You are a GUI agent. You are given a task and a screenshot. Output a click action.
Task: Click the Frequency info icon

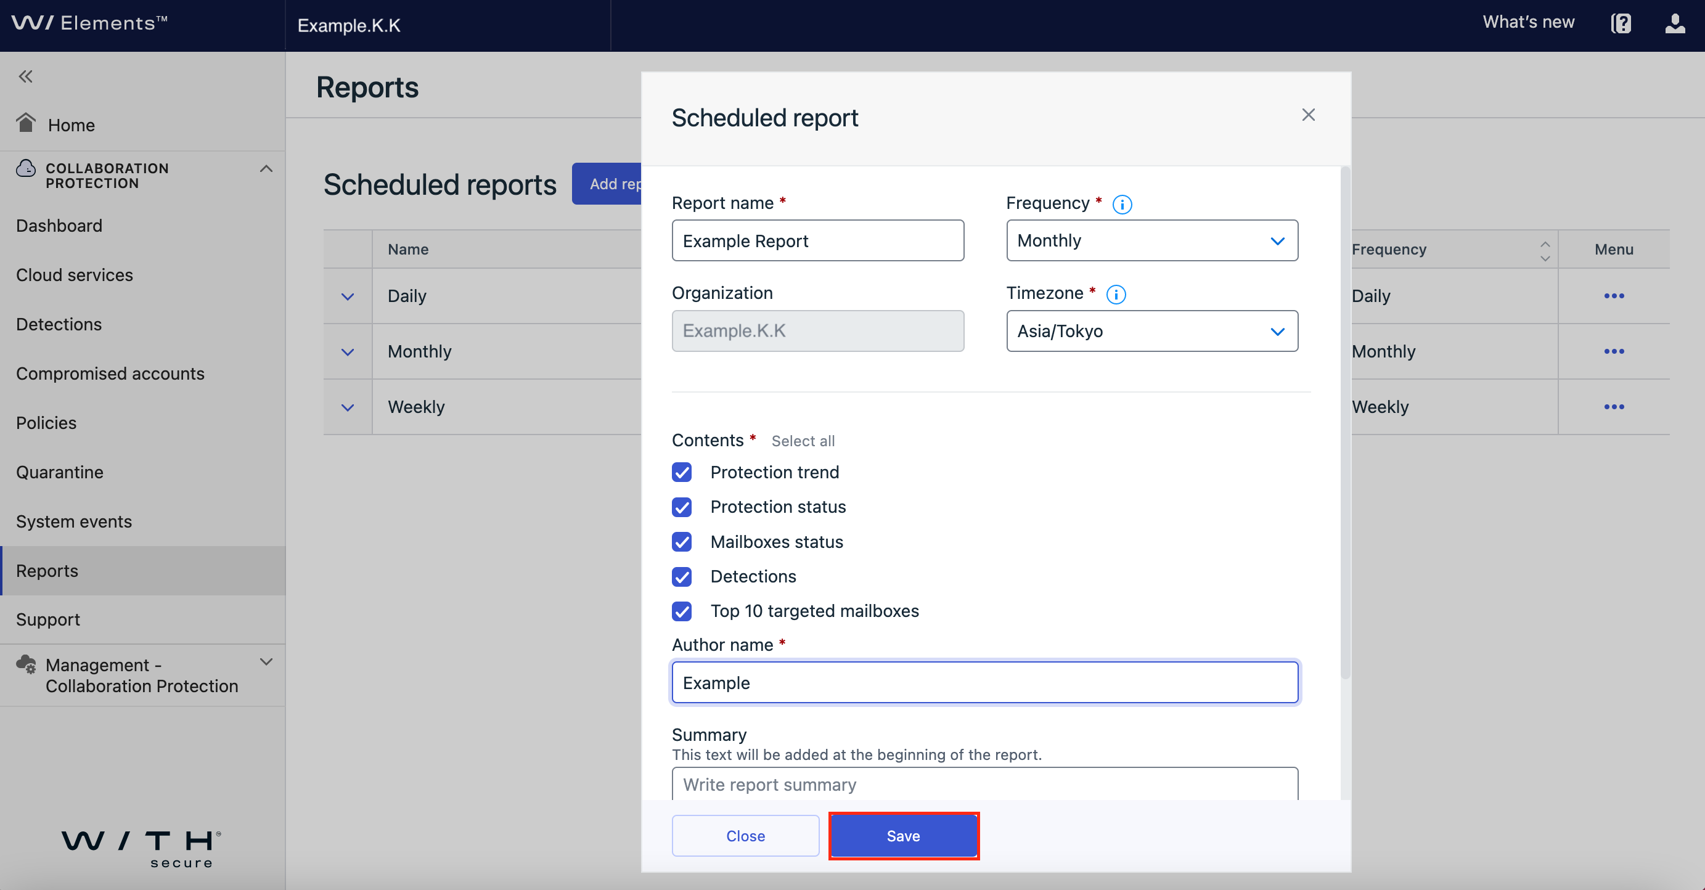1122,205
